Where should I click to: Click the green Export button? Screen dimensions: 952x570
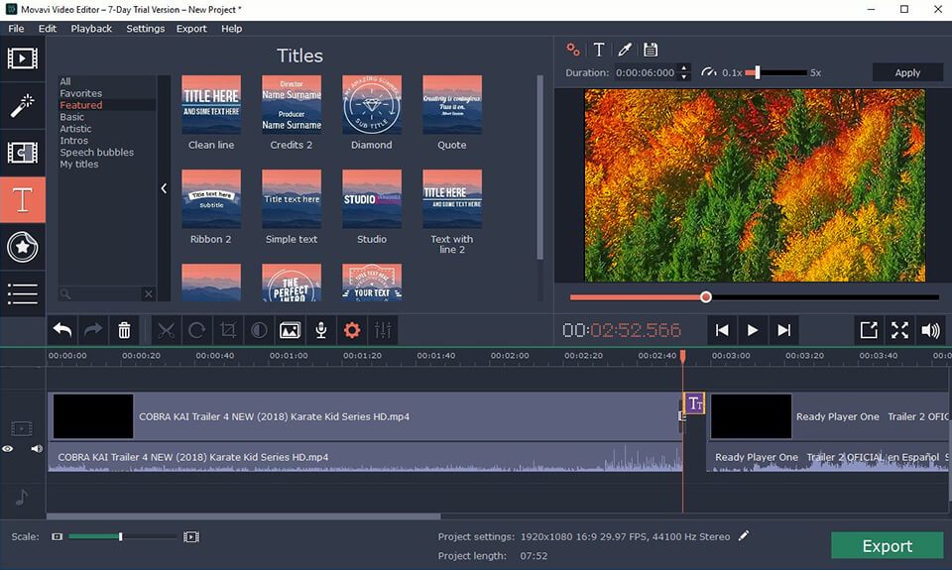tap(887, 546)
